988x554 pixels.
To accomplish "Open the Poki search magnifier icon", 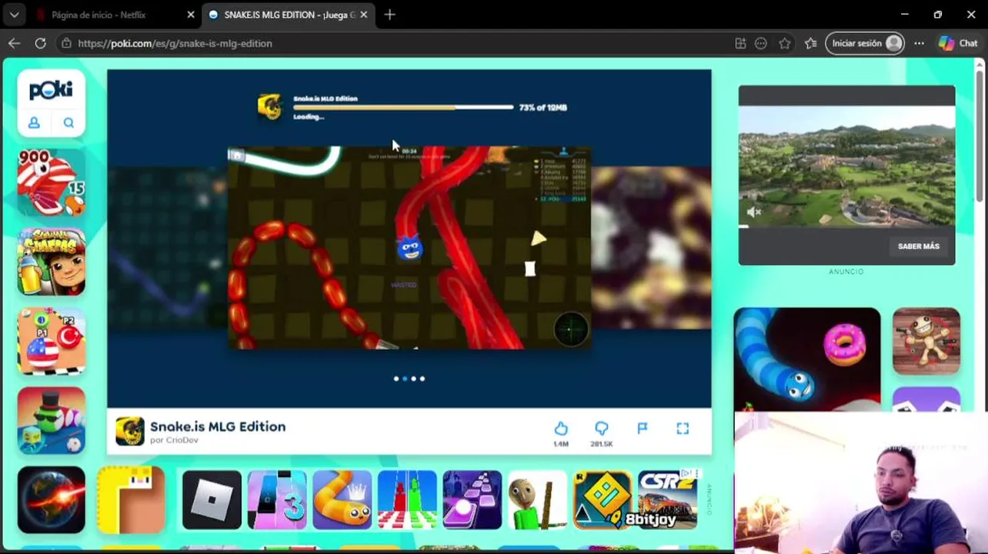I will (x=68, y=122).
